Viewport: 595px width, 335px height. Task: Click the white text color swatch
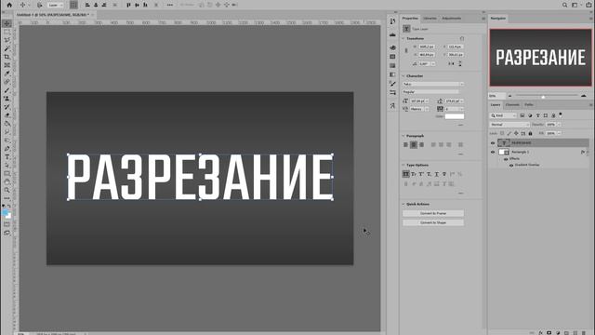coord(455,116)
